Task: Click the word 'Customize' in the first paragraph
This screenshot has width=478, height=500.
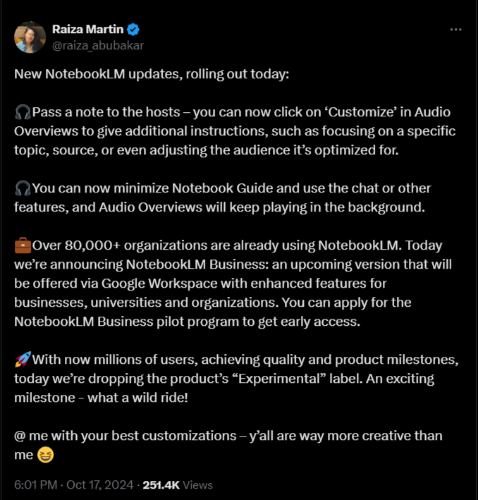Action: [361, 112]
